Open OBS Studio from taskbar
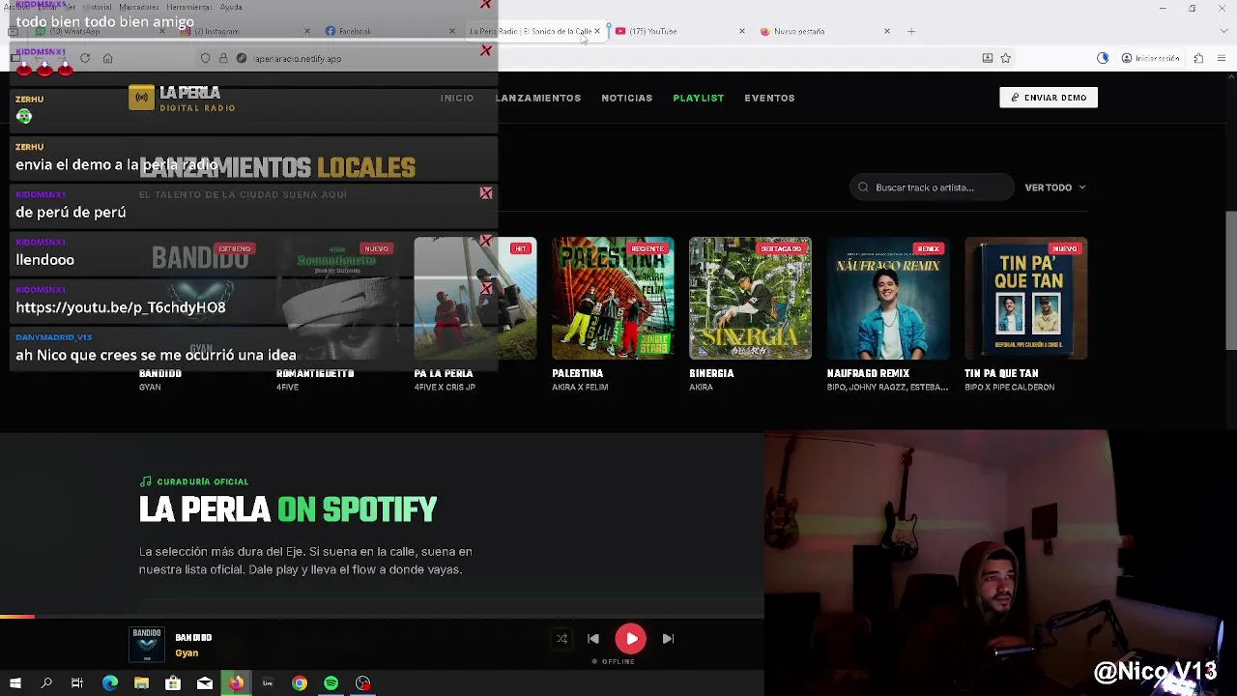1237x696 pixels. pyautogui.click(x=363, y=683)
